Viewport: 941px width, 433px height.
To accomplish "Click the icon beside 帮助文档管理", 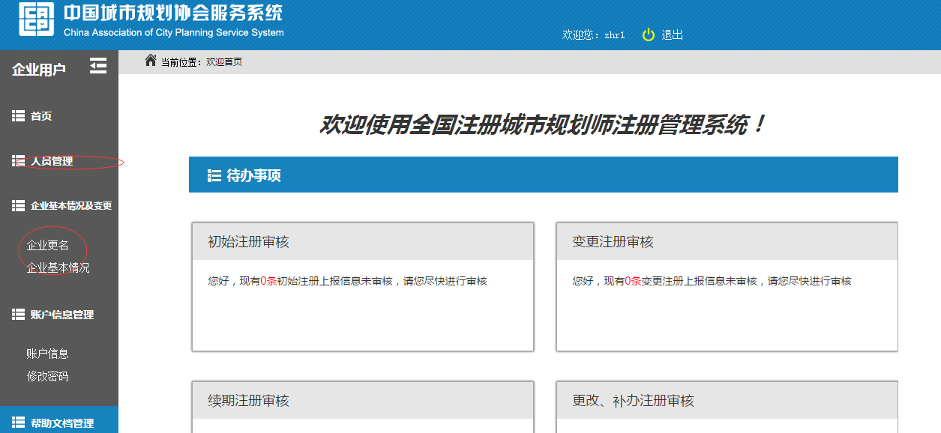I will point(19,423).
